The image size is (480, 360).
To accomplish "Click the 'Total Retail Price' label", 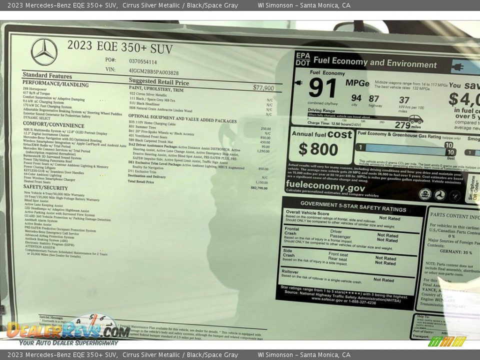I will tap(141, 181).
